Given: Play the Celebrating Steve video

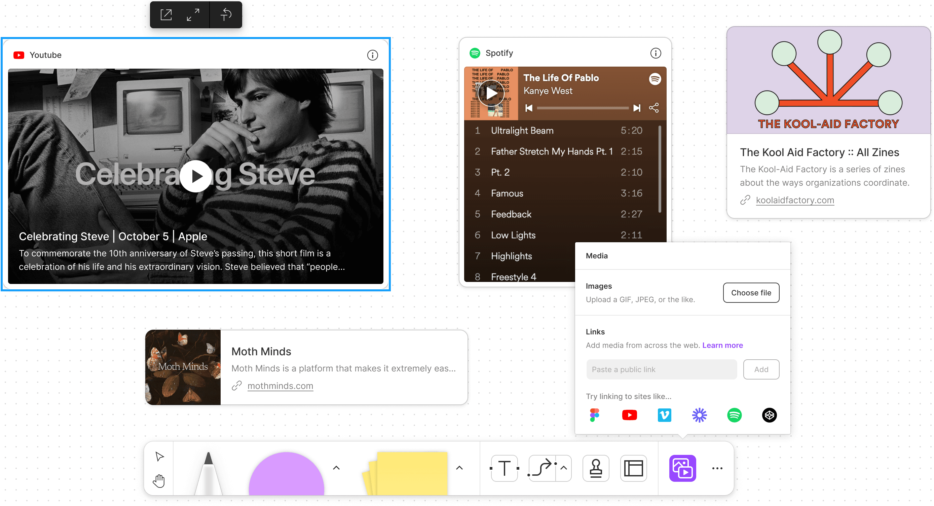Looking at the screenshot, I should pos(196,176).
